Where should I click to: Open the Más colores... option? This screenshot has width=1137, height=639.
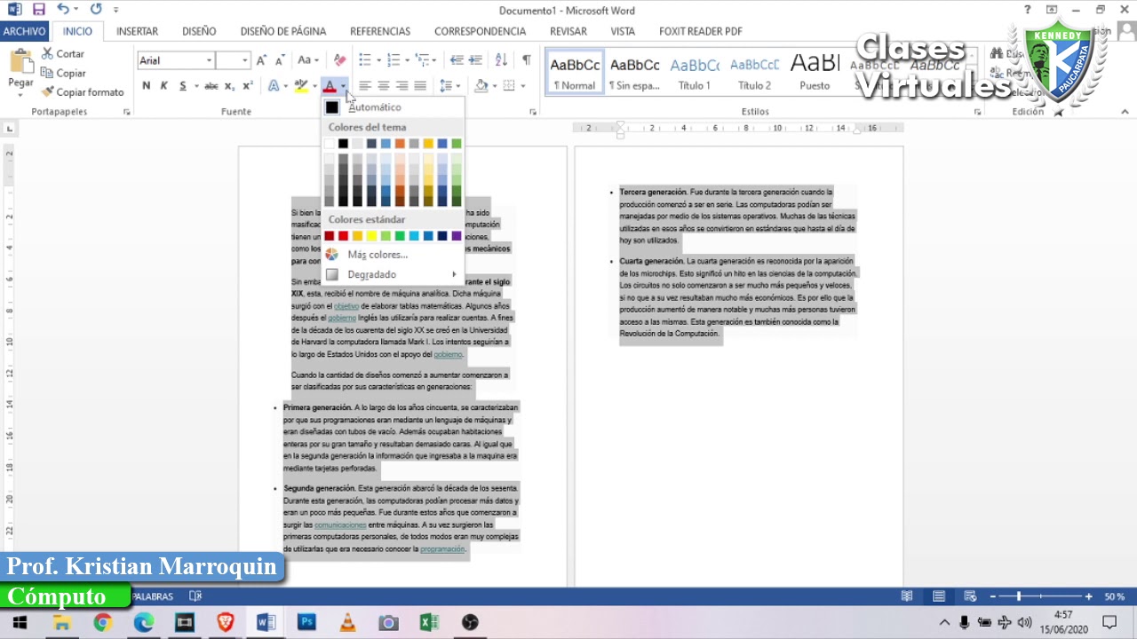pyautogui.click(x=393, y=255)
